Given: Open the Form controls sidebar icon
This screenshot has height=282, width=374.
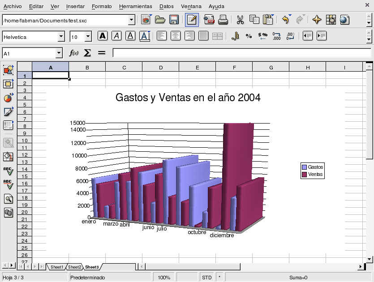Looking at the screenshot, I should click(x=9, y=125).
